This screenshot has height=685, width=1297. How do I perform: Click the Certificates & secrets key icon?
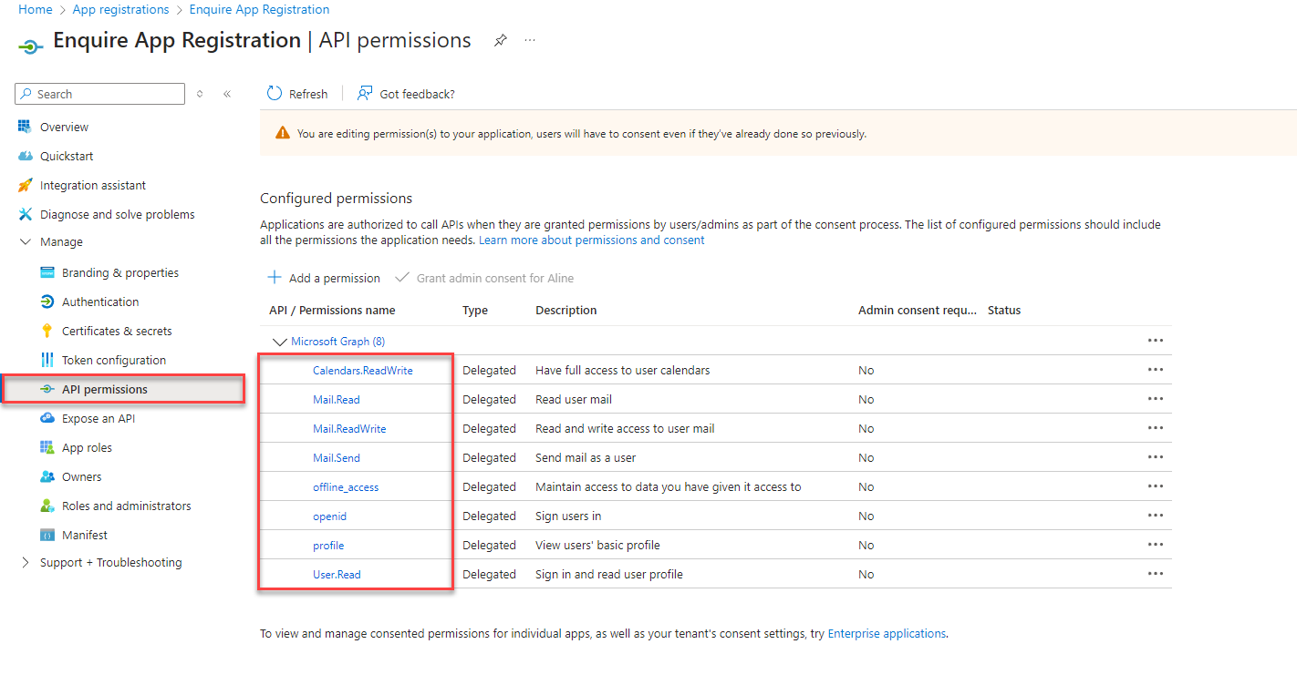47,331
